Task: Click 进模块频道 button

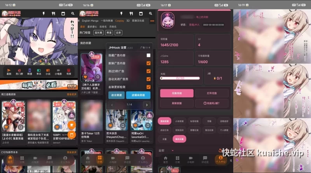Action: (138, 95)
